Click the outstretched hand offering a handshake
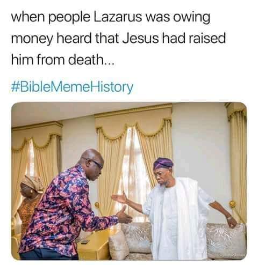This screenshot has width=258, height=265. click(124, 215)
